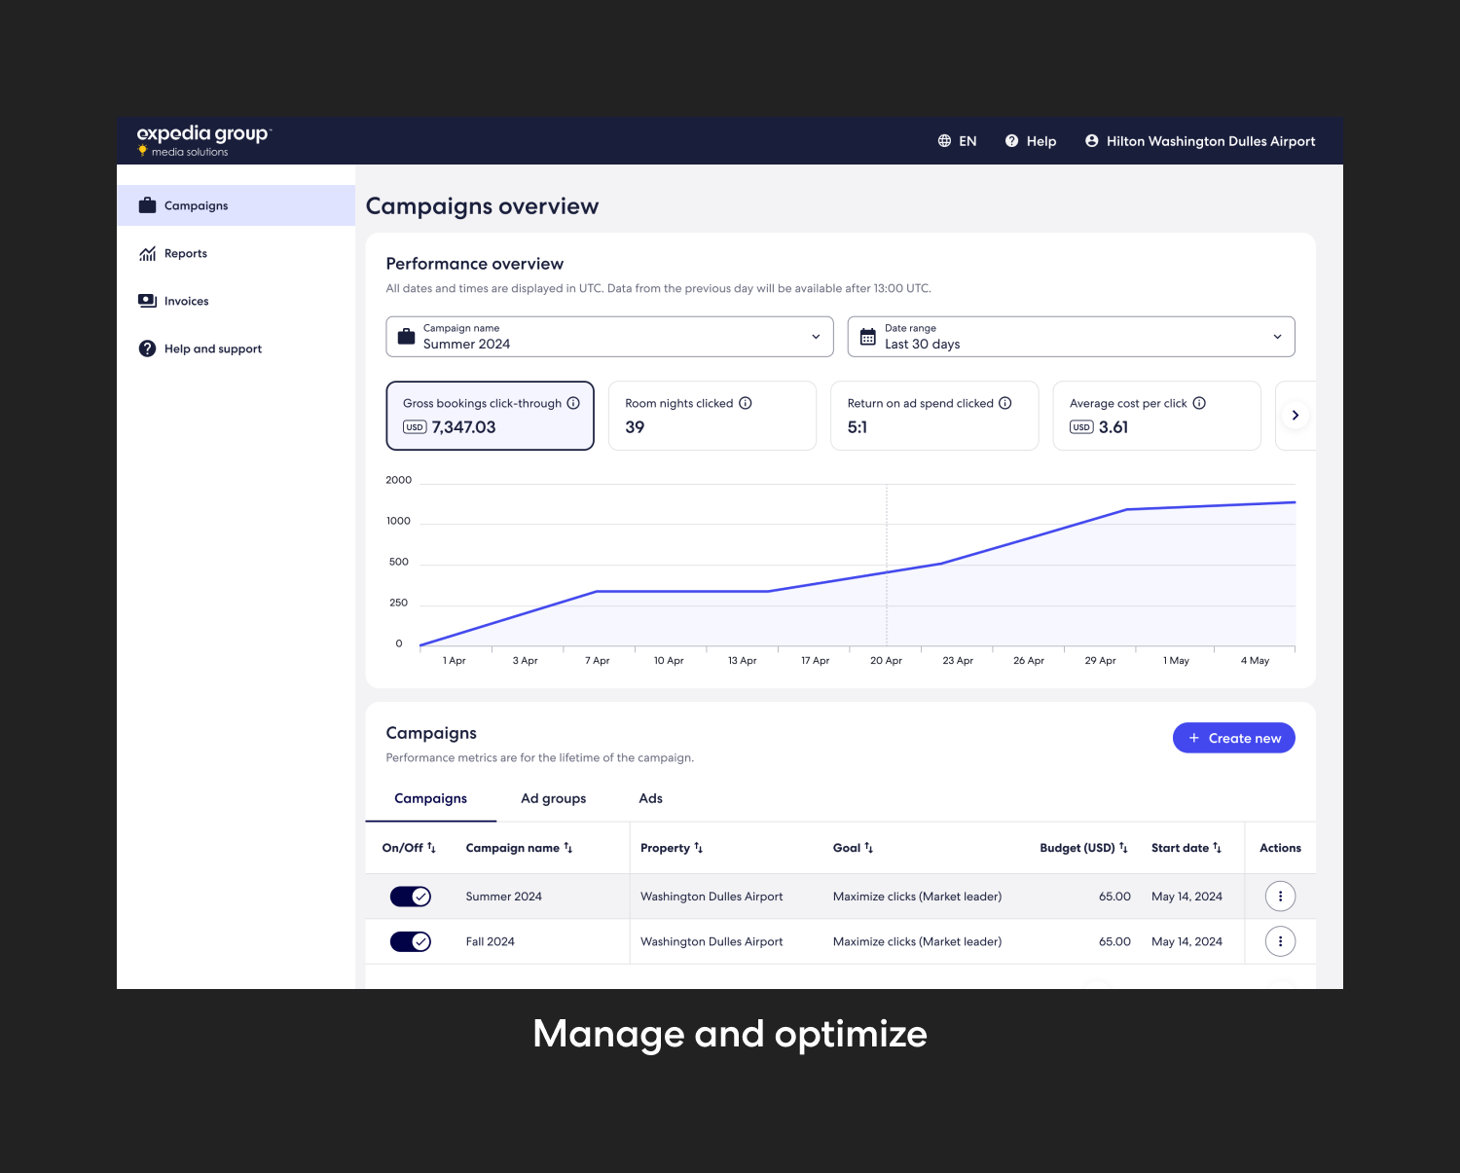
Task: Click the info icon on Room nights clicked
Action: 745,403
